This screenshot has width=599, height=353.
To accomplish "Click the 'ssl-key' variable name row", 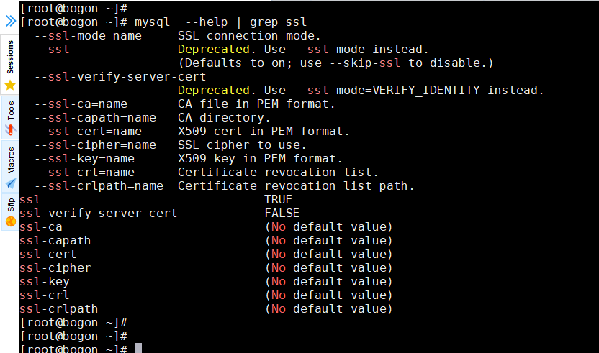I will pos(45,282).
